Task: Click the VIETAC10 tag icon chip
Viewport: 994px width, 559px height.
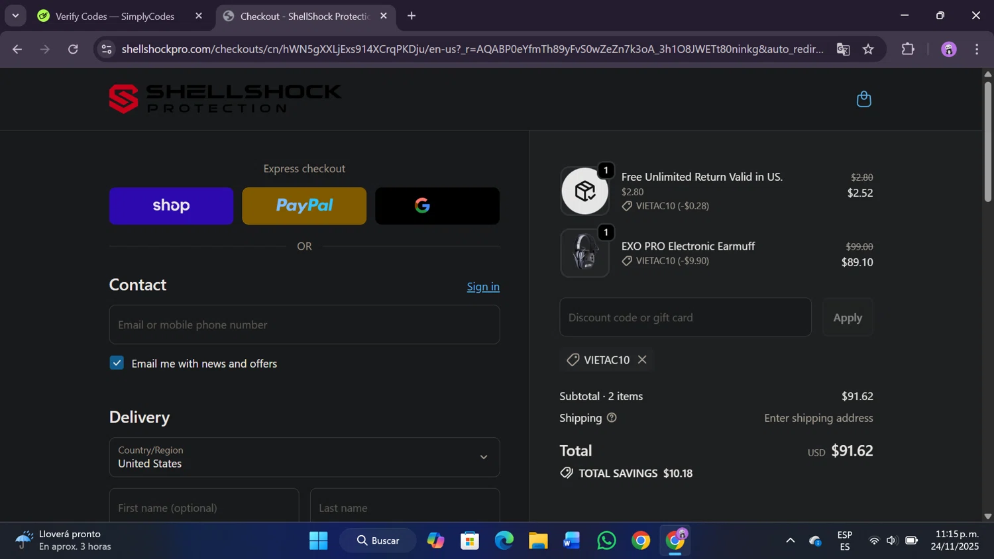Action: [x=573, y=360]
